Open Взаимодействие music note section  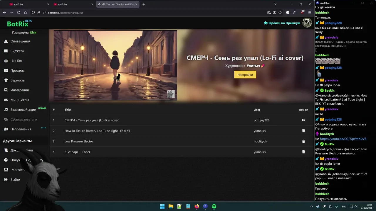(x=20, y=110)
